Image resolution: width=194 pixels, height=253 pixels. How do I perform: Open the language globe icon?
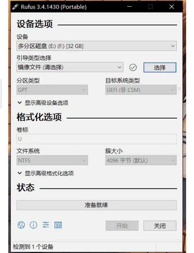point(21,225)
